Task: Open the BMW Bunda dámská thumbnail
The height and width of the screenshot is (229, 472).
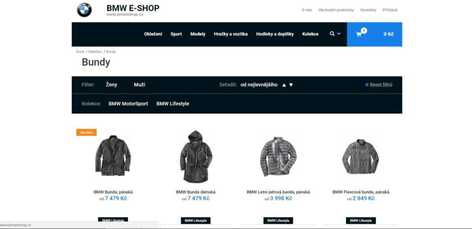Action: (x=196, y=156)
